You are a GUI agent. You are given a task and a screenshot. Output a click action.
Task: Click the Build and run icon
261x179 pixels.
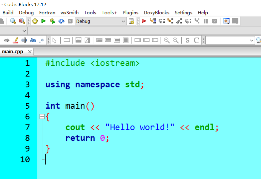[x=52, y=21]
